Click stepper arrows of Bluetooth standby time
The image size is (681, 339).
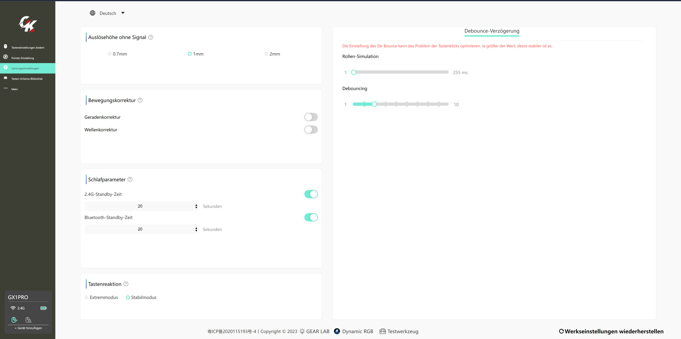pyautogui.click(x=196, y=229)
